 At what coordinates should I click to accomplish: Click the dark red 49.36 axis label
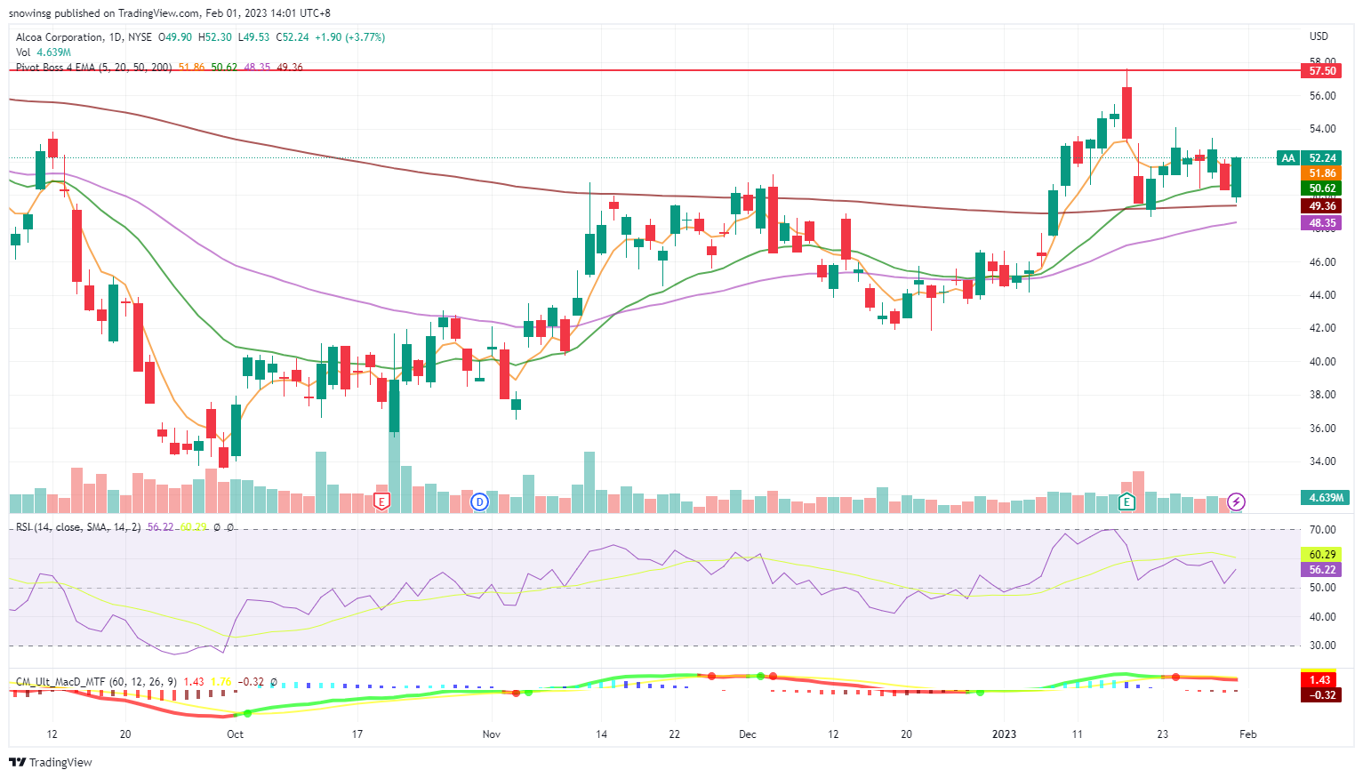tap(1322, 206)
